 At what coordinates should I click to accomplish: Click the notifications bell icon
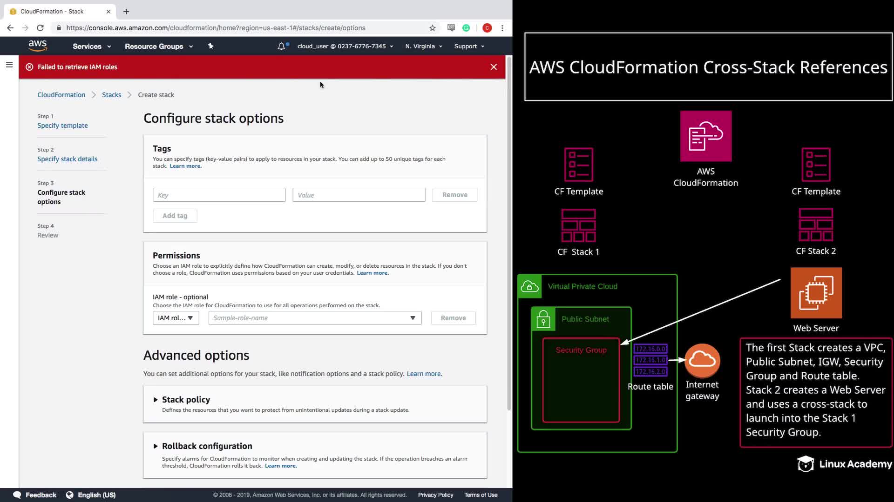pos(281,46)
